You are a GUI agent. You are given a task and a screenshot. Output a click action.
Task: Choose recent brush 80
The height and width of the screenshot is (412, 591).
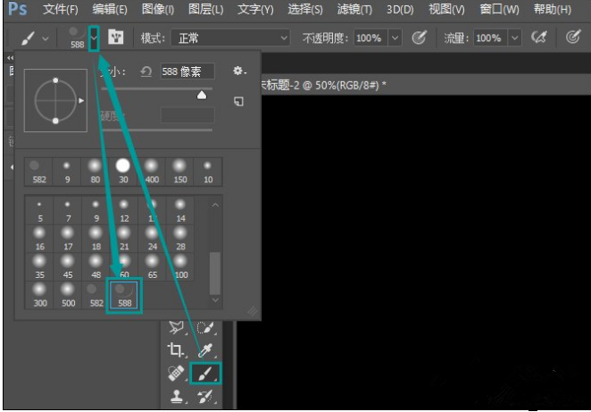95,172
